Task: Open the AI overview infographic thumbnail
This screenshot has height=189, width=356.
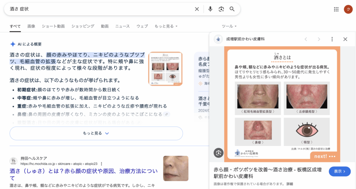Action: [165, 69]
